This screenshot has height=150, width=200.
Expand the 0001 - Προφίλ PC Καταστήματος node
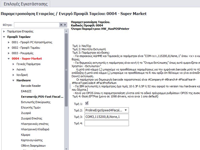(9, 42)
